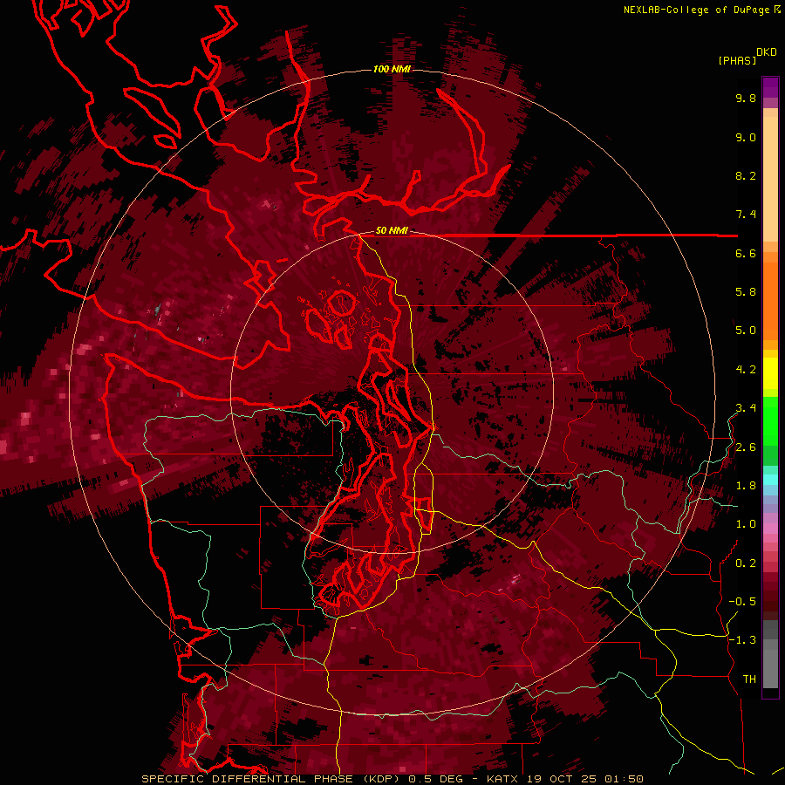Click the 5.8 legend value
Viewport: 785px width, 785px height.
(746, 292)
